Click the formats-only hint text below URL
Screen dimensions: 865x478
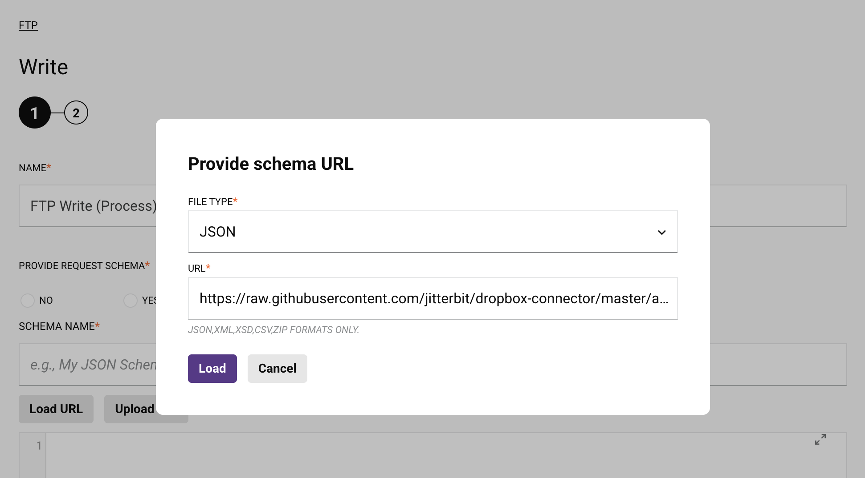pos(273,330)
